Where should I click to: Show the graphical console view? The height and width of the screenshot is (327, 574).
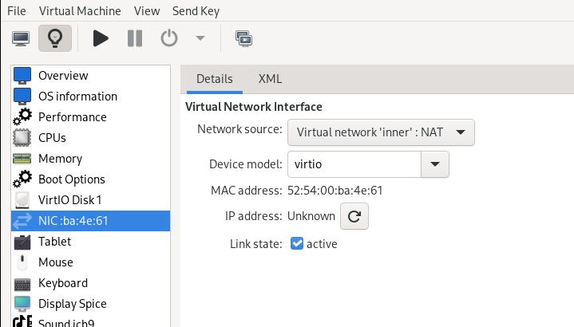(x=21, y=38)
